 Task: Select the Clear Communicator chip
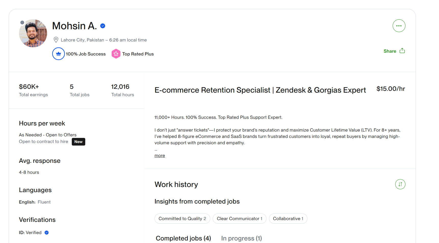click(239, 219)
